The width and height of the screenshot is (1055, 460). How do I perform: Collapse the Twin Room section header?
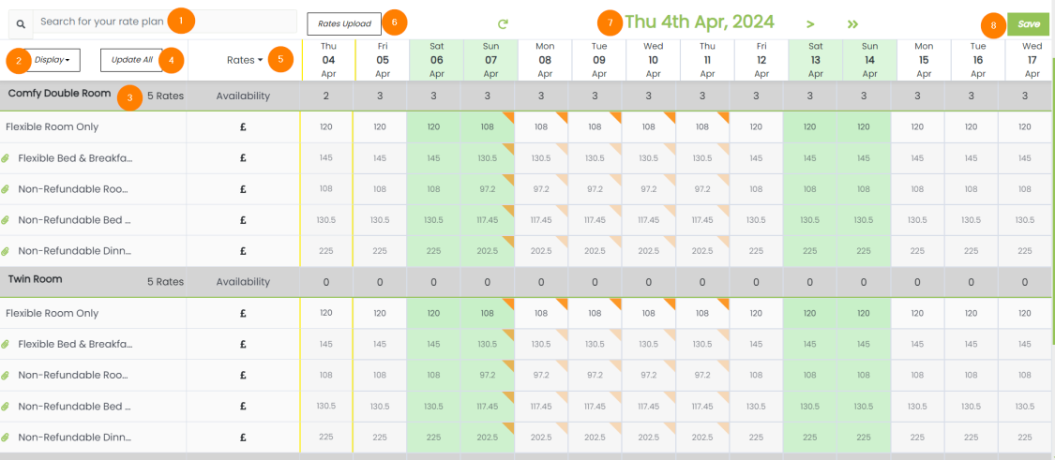coord(35,280)
